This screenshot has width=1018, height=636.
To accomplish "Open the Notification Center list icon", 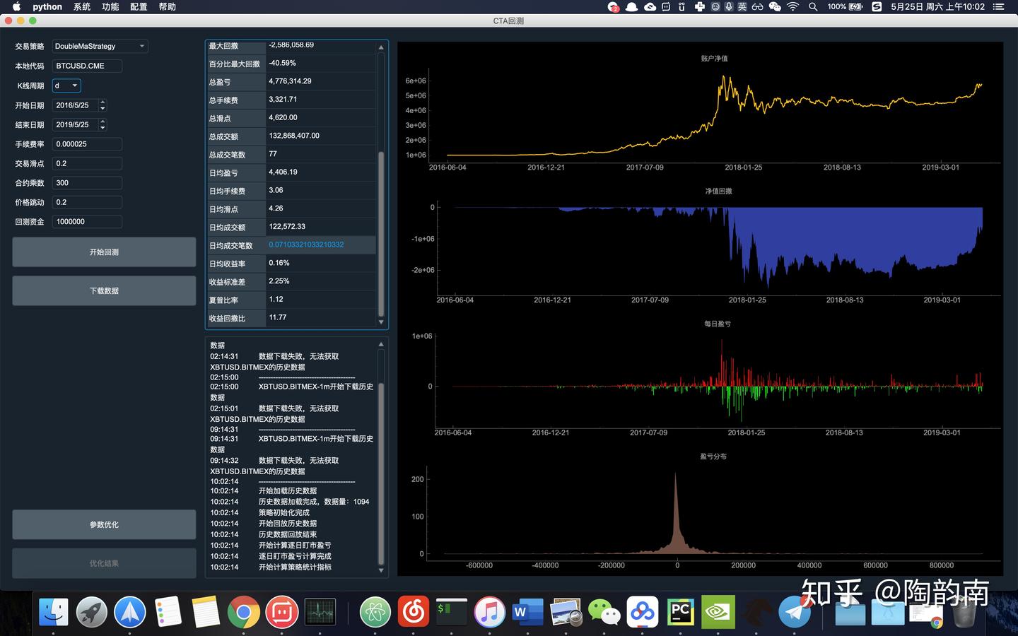I will (x=999, y=7).
